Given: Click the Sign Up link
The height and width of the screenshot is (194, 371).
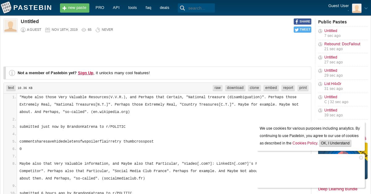Looking at the screenshot, I should [86, 73].
